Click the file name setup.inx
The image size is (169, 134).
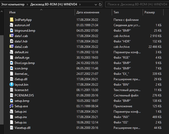click(x=21, y=117)
